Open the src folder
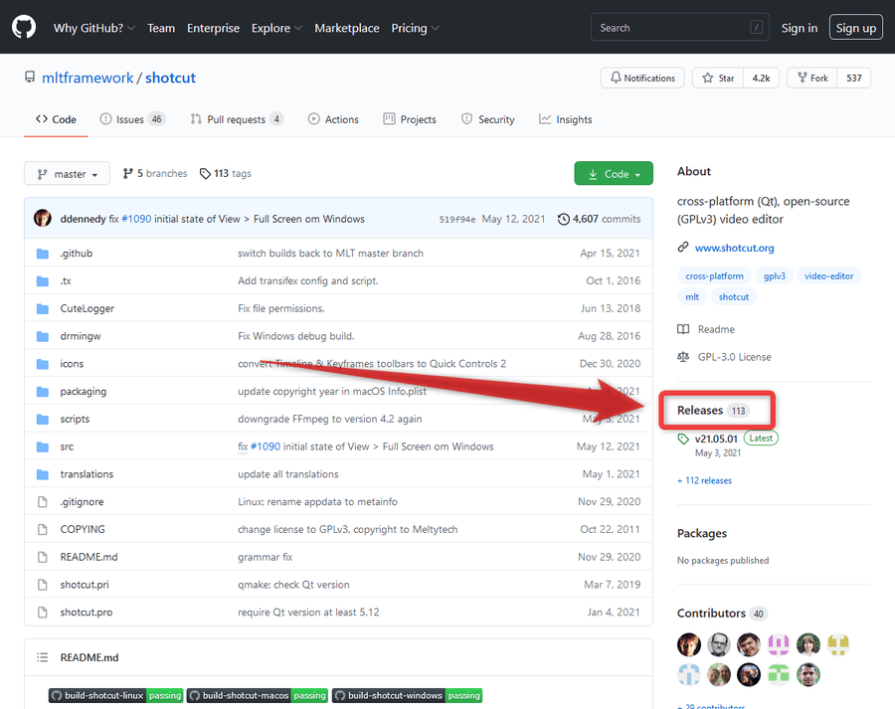Screen dimensions: 895x709 tap(67, 446)
